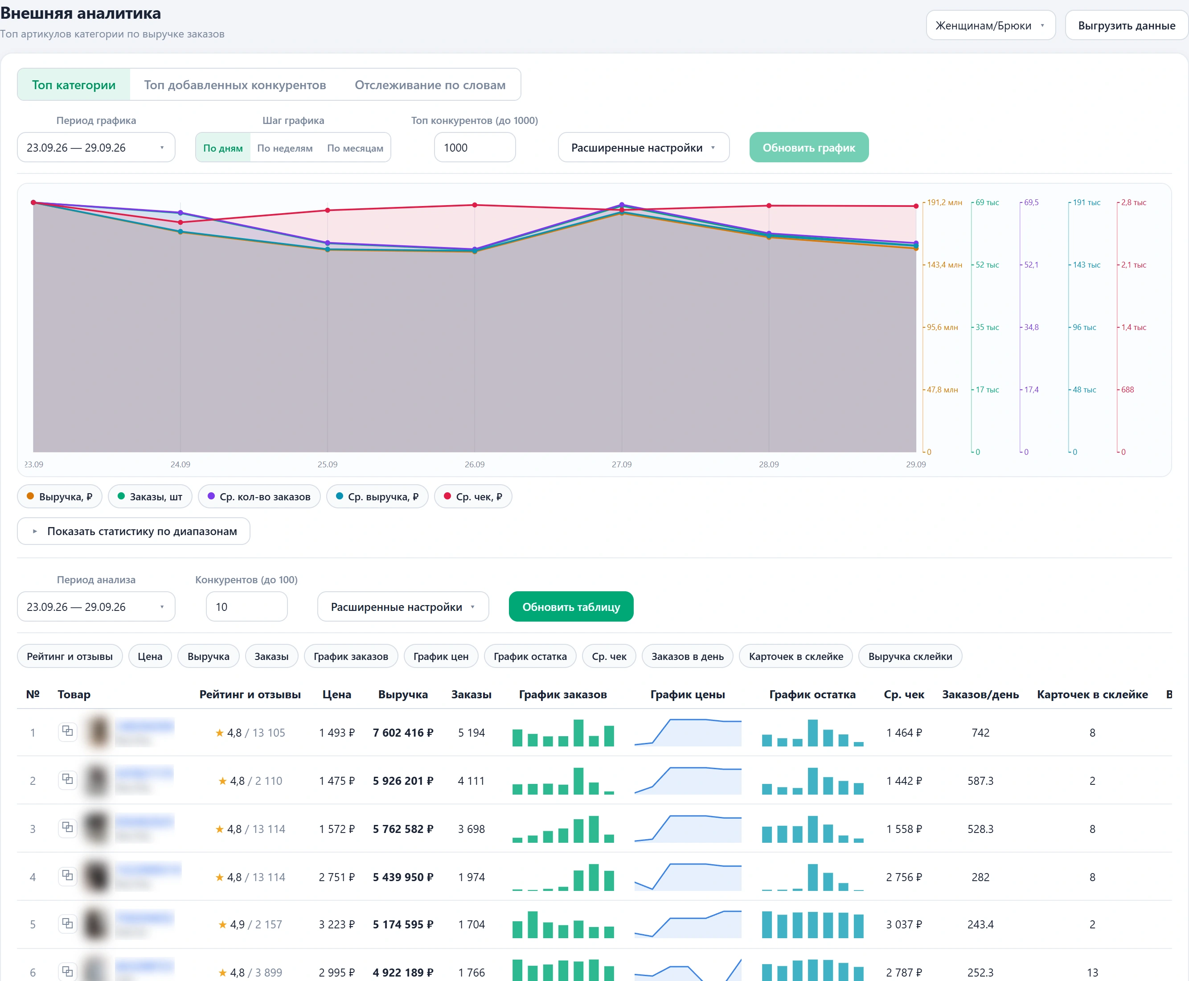Click the copy icon in row 3
Screen dimensions: 1189x981
(x=67, y=827)
